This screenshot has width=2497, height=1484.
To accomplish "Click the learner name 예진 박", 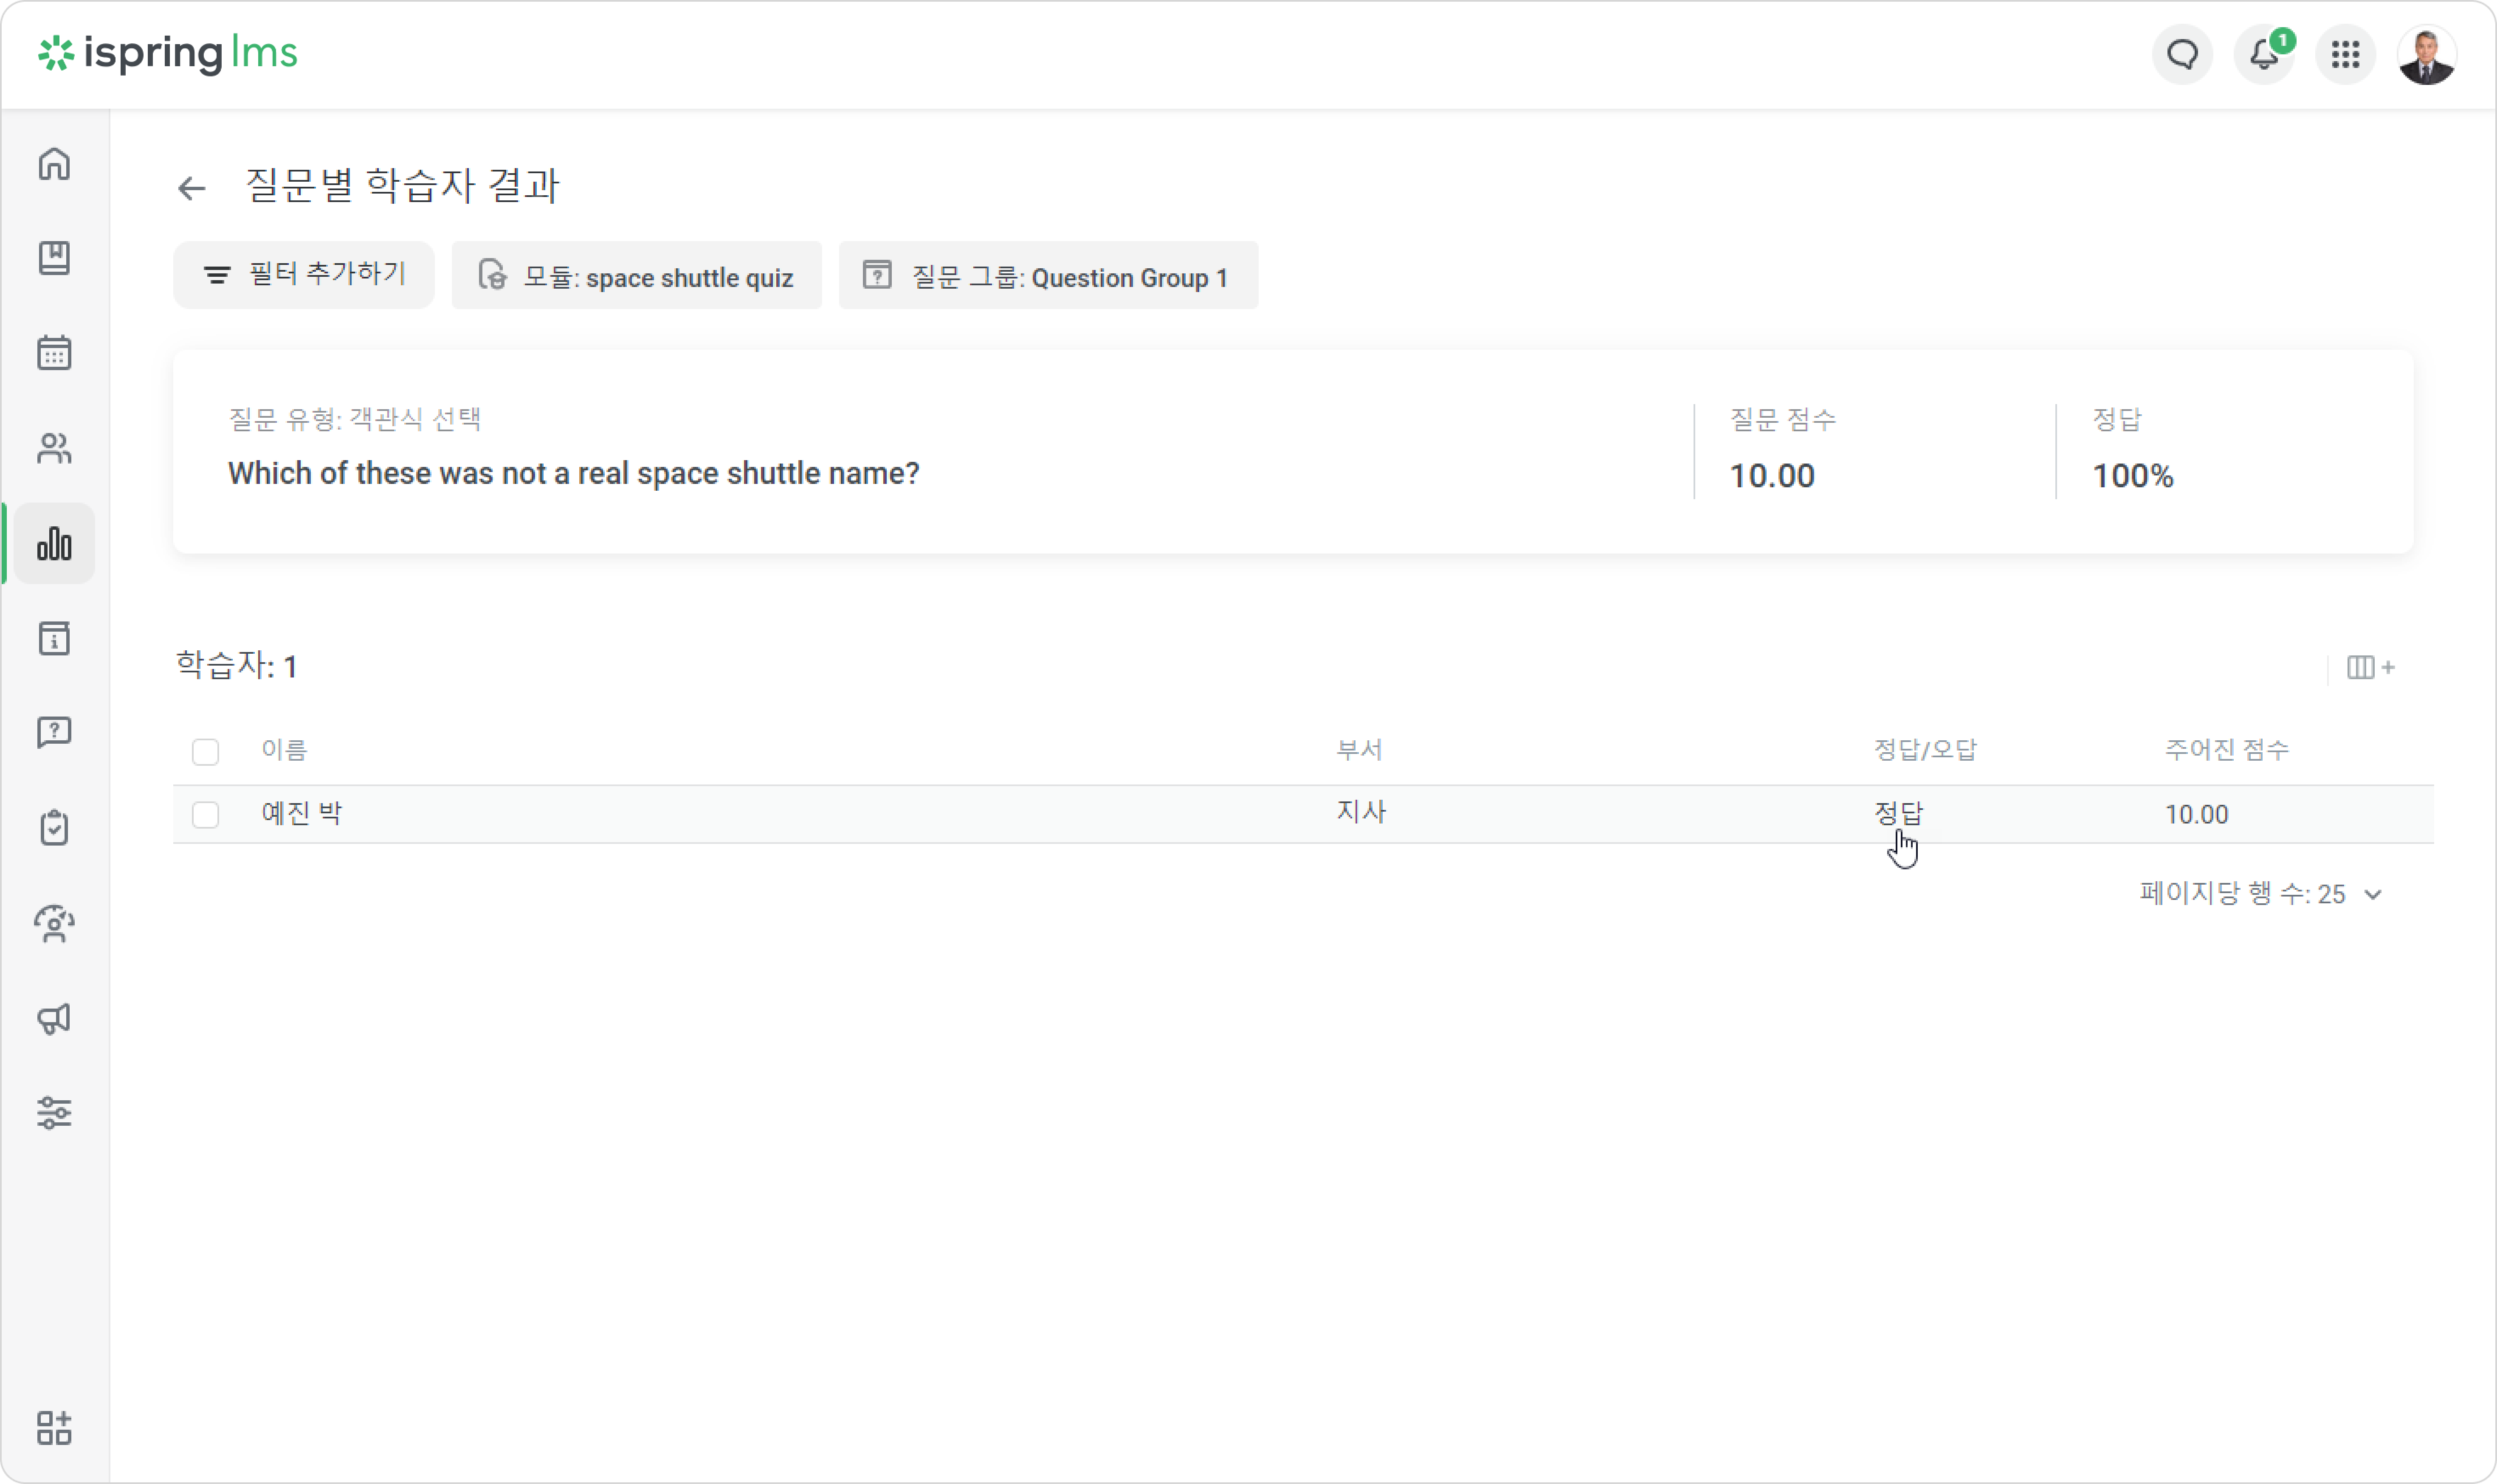I will (x=302, y=813).
